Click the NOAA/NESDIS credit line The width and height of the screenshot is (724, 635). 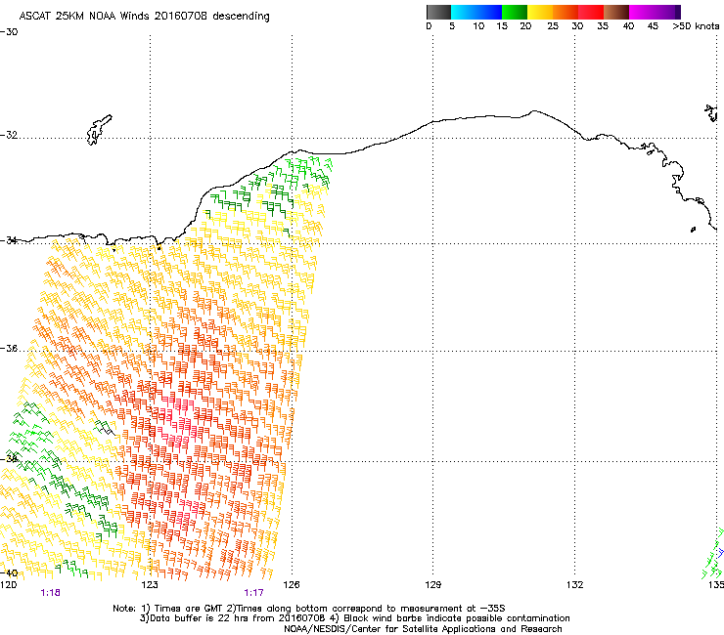tap(423, 629)
